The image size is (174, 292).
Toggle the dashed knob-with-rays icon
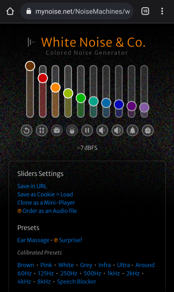(x=72, y=130)
